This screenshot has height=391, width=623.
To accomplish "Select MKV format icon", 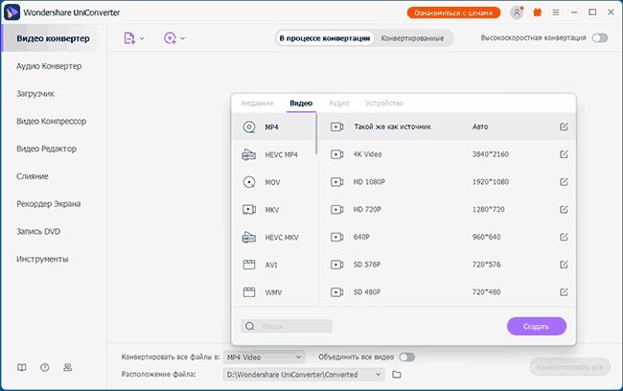I will (249, 210).
